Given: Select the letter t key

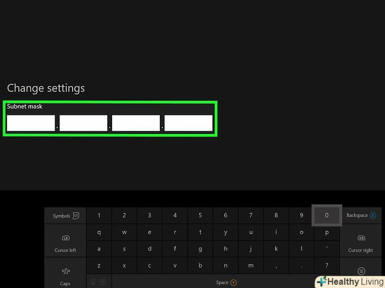Looking at the screenshot, I should (x=200, y=232).
